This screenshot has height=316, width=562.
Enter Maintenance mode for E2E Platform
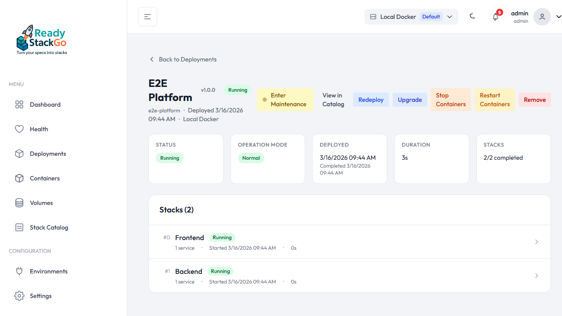pos(285,100)
